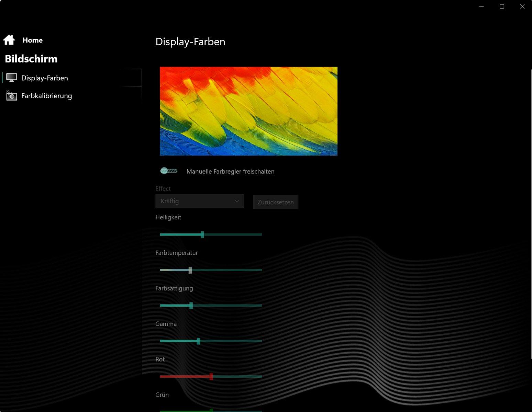This screenshot has width=532, height=412.
Task: Close the window
Action: coord(522,6)
